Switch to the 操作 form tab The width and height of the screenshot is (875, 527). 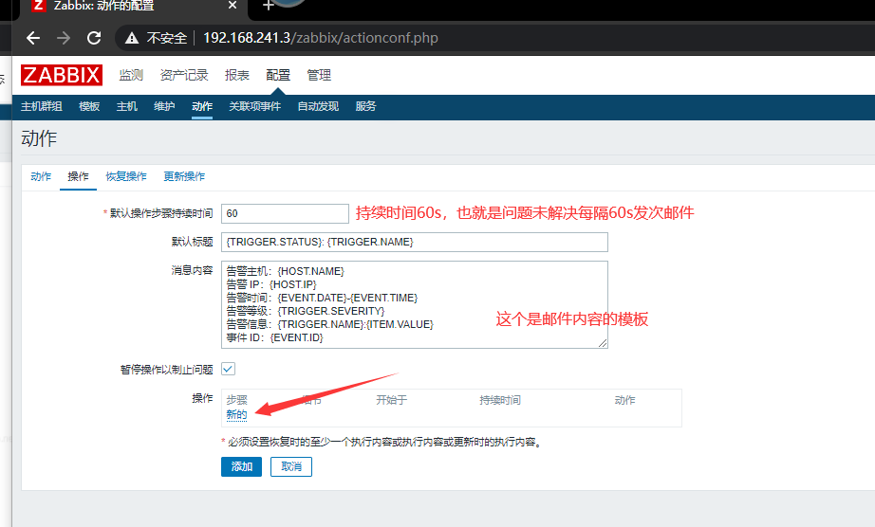pos(78,176)
